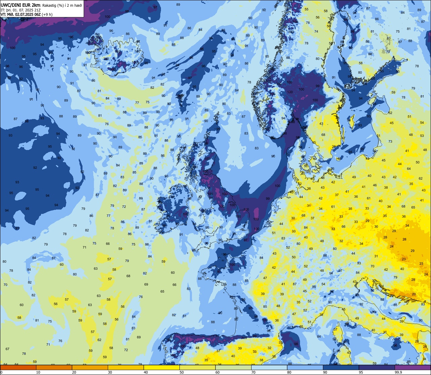Click the '70' legend tick label

point(253,372)
